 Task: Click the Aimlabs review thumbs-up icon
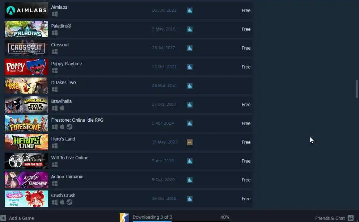[x=190, y=10]
